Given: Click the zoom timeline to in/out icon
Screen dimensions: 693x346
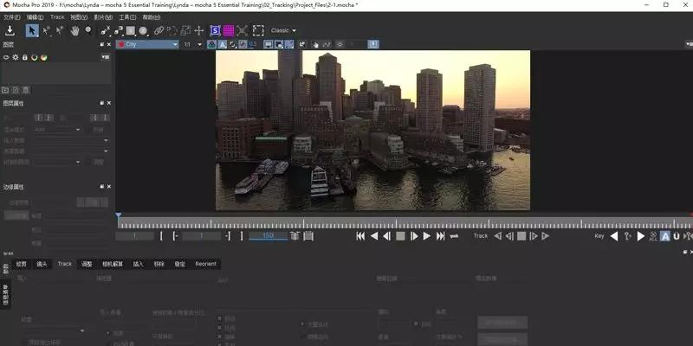Looking at the screenshot, I should tap(295, 236).
